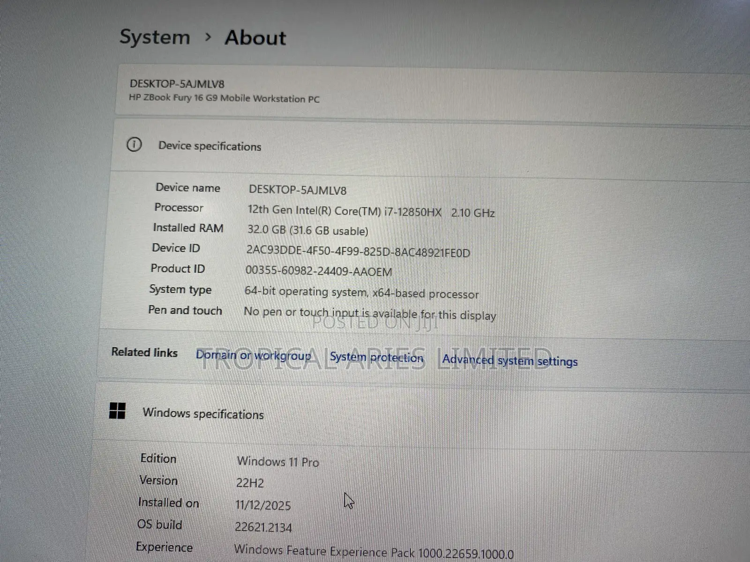
Task: Click the Product ID label
Action: pos(178,268)
